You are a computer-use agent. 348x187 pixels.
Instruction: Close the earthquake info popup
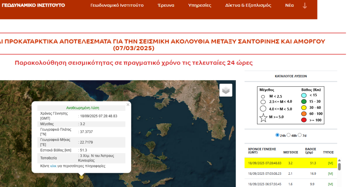(x=128, y=105)
